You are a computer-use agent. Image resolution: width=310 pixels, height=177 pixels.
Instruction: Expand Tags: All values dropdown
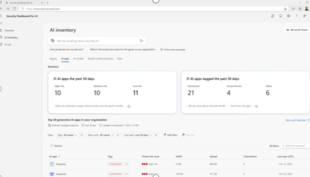(67, 135)
